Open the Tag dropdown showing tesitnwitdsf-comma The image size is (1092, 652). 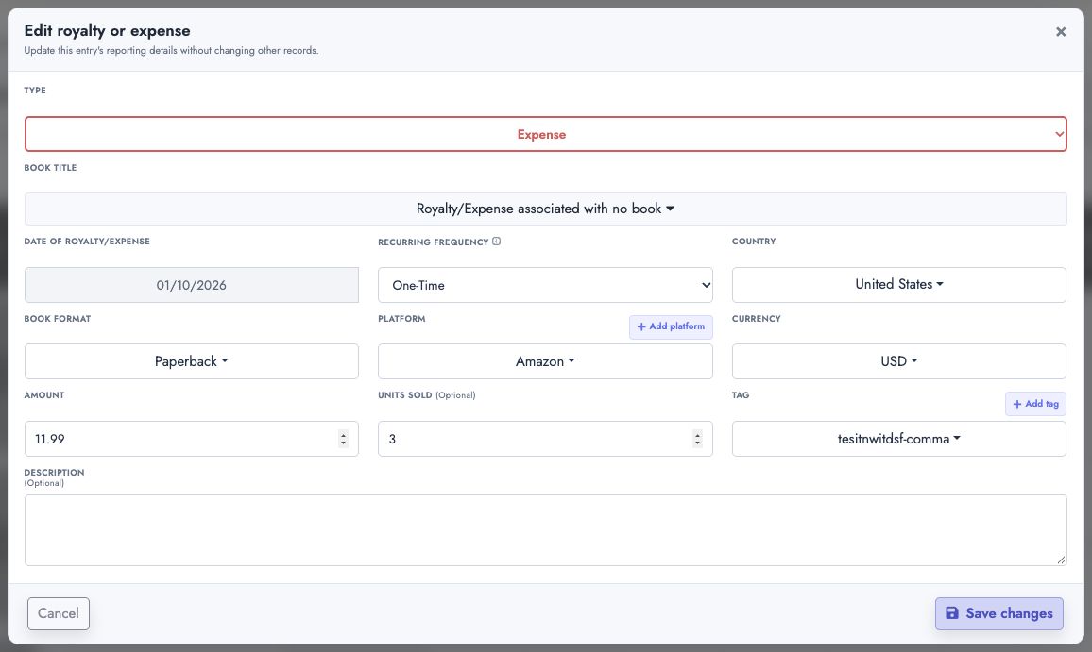[x=899, y=439]
